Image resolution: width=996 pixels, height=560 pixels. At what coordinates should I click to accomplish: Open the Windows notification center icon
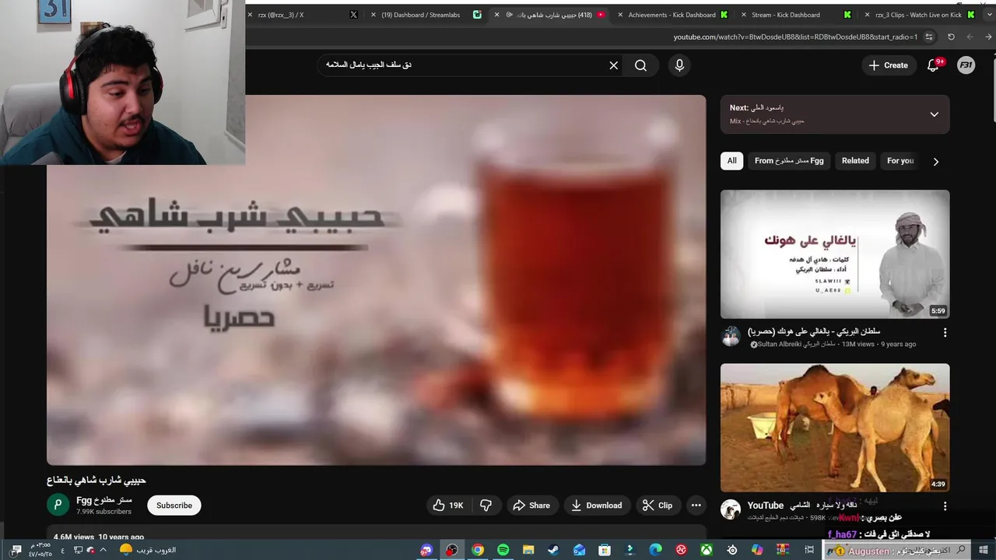pos(16,550)
